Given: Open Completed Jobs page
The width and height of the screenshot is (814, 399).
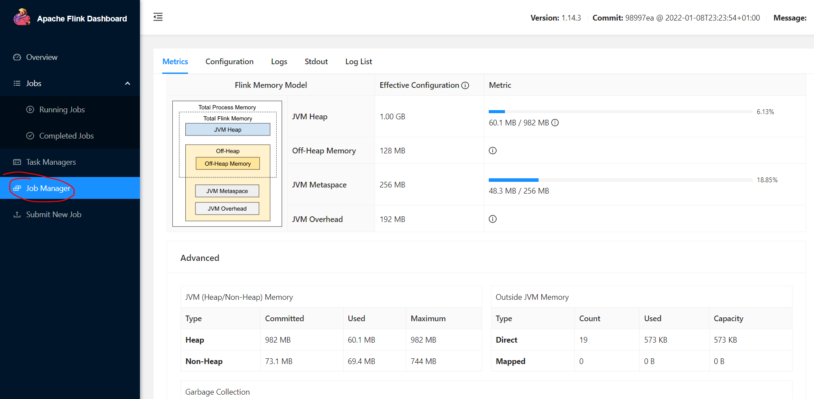Looking at the screenshot, I should pos(70,136).
